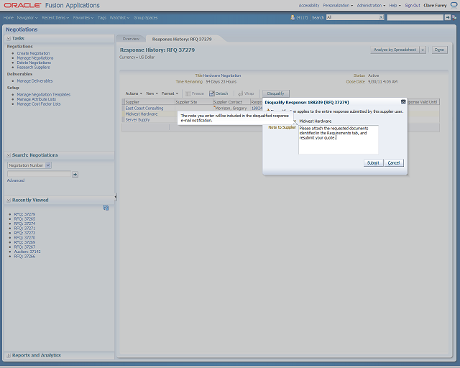Click the Wrap toolbar icon
Image resolution: width=460 pixels, height=368 pixels.
[240, 93]
